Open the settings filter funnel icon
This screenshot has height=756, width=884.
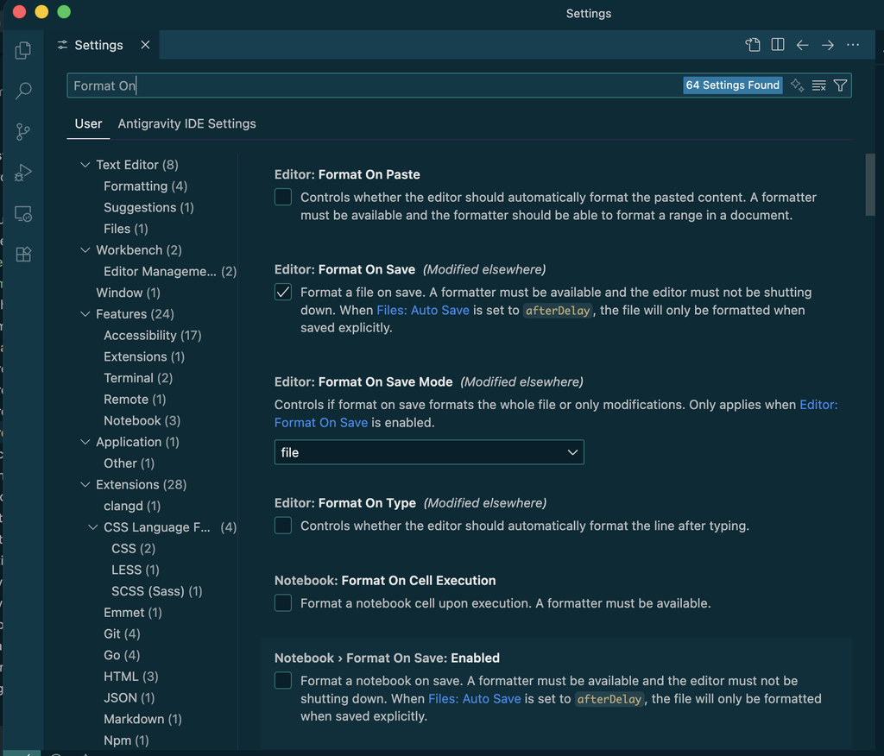(840, 85)
